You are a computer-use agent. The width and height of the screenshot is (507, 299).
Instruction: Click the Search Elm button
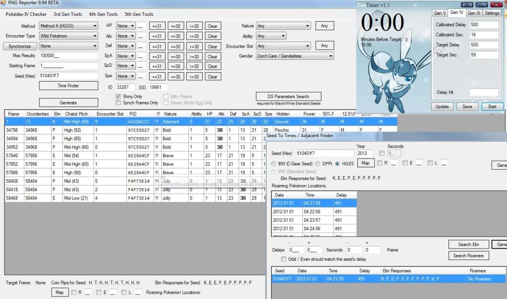[468, 245]
